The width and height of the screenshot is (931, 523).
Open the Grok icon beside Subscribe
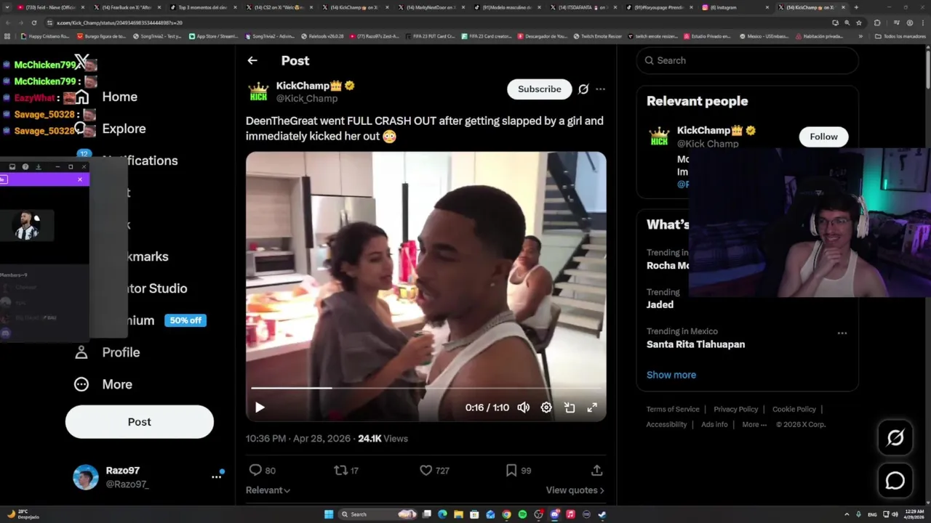583,89
